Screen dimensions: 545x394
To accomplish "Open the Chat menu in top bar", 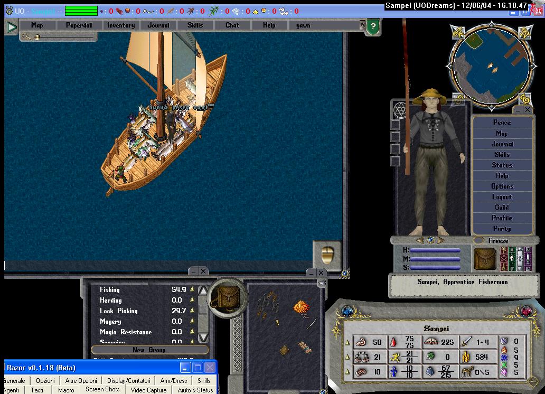I will (x=232, y=25).
